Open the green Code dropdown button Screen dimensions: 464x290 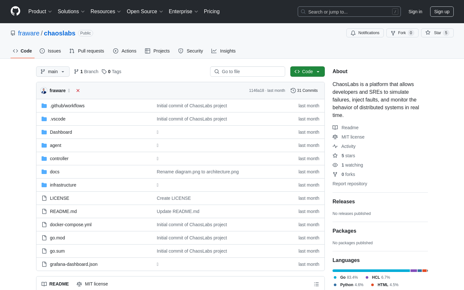[x=307, y=72]
